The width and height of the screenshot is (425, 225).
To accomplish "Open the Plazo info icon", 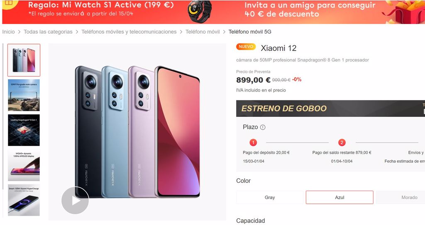I will (x=263, y=127).
